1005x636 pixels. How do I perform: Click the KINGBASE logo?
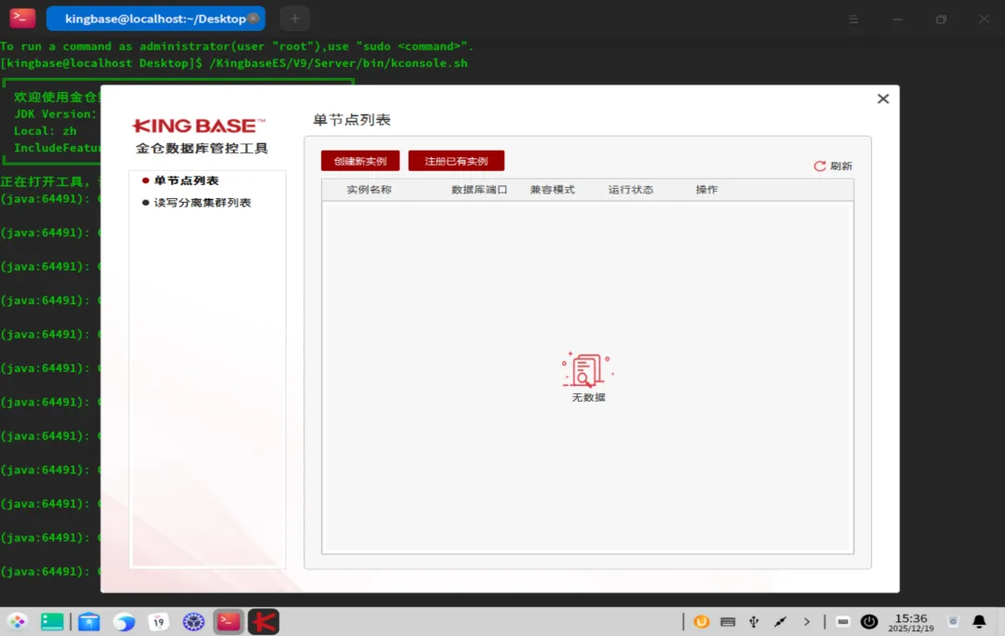[x=198, y=126]
